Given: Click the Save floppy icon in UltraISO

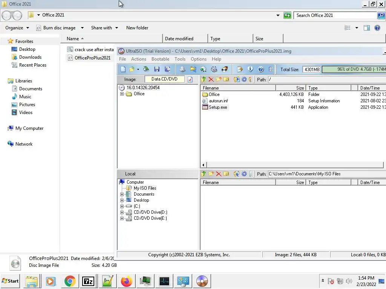Looking at the screenshot, I should click(x=157, y=69).
